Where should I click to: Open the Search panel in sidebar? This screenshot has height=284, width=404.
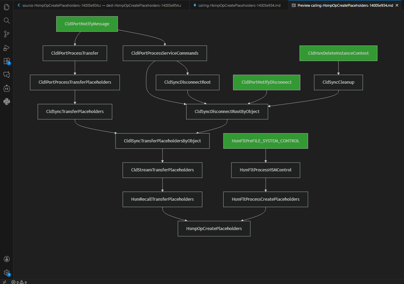pos(6,21)
